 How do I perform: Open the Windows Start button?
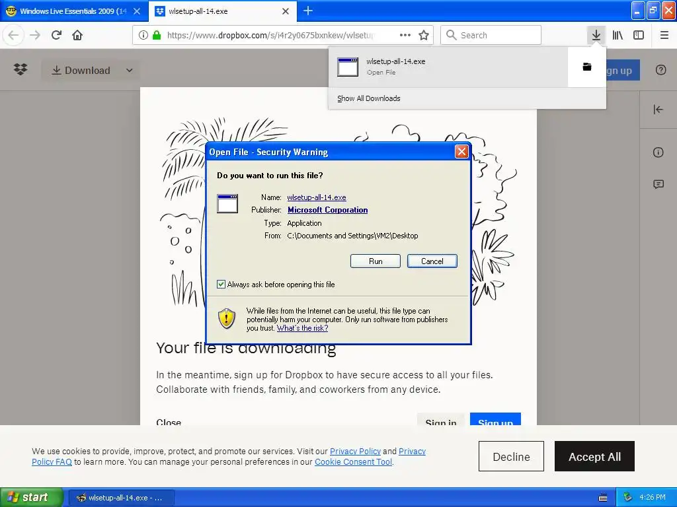31,498
